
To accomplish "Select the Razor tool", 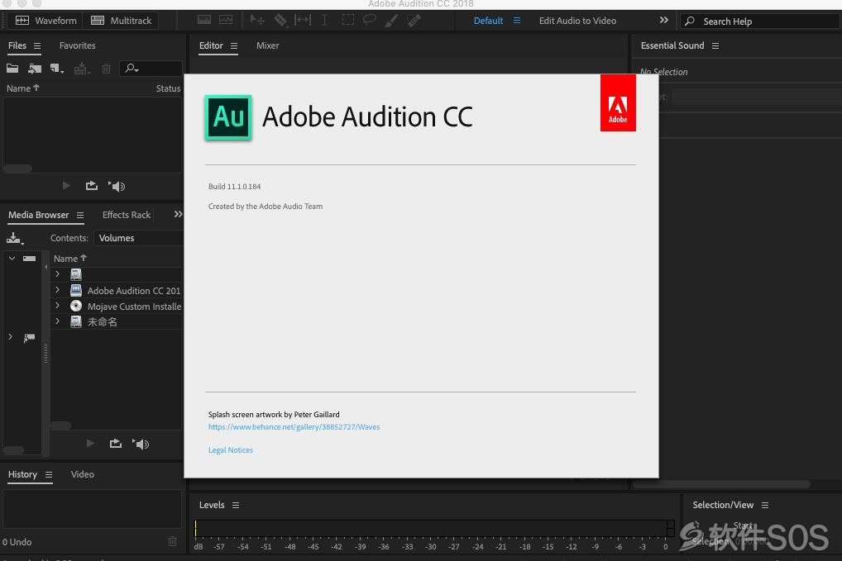I will tap(280, 21).
